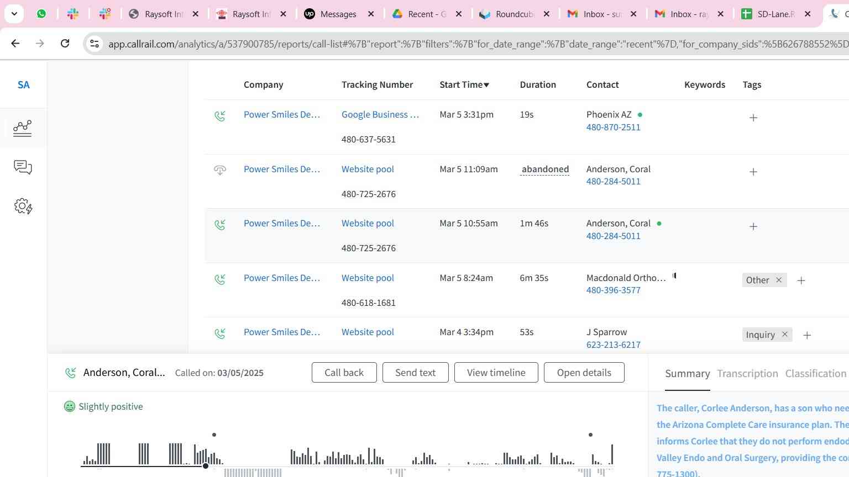
Task: Add a tag to Phoenix AZ call
Action: point(753,118)
